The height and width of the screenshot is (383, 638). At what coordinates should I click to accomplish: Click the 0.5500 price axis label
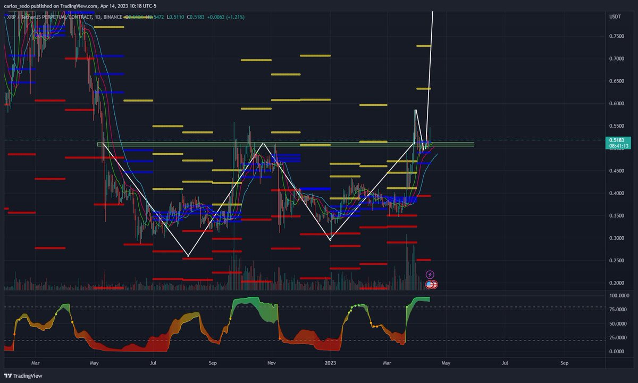click(x=617, y=126)
